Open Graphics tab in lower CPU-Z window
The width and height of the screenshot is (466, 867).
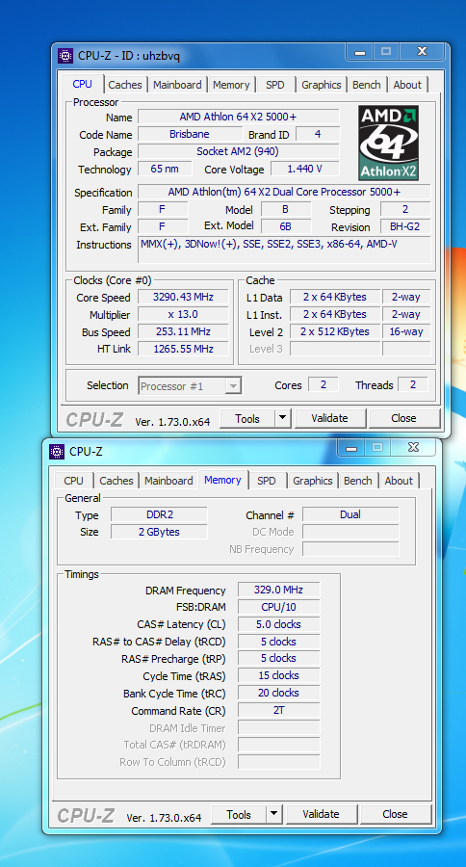pos(312,481)
